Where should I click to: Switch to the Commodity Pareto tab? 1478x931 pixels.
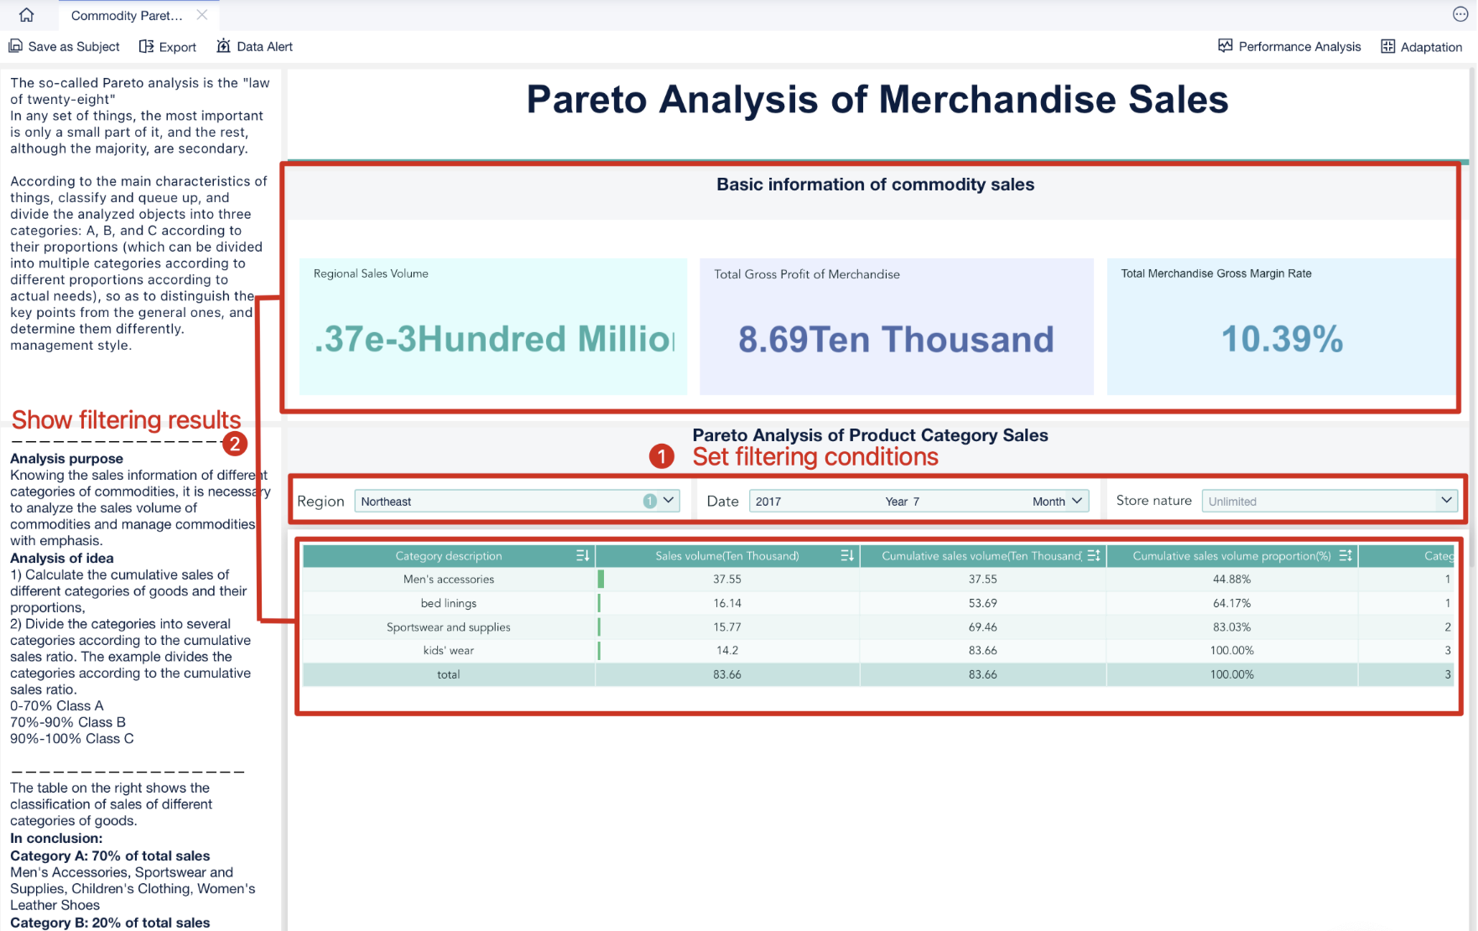127,15
